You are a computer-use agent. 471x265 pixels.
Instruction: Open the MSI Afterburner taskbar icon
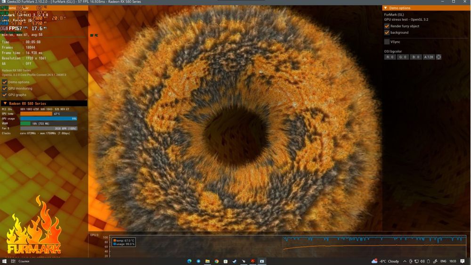(244, 261)
